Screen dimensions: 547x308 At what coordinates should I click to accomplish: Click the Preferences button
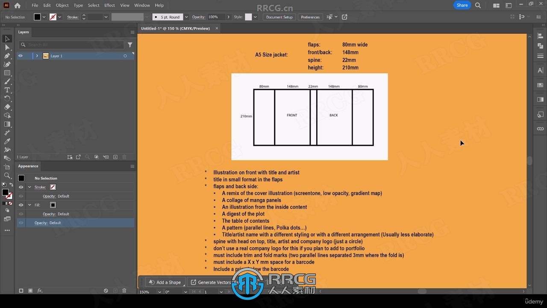310,17
